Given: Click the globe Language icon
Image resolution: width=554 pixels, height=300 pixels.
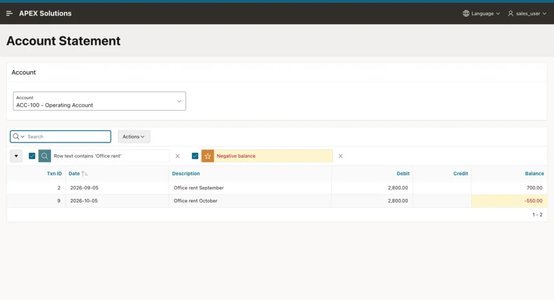Looking at the screenshot, I should click(466, 13).
